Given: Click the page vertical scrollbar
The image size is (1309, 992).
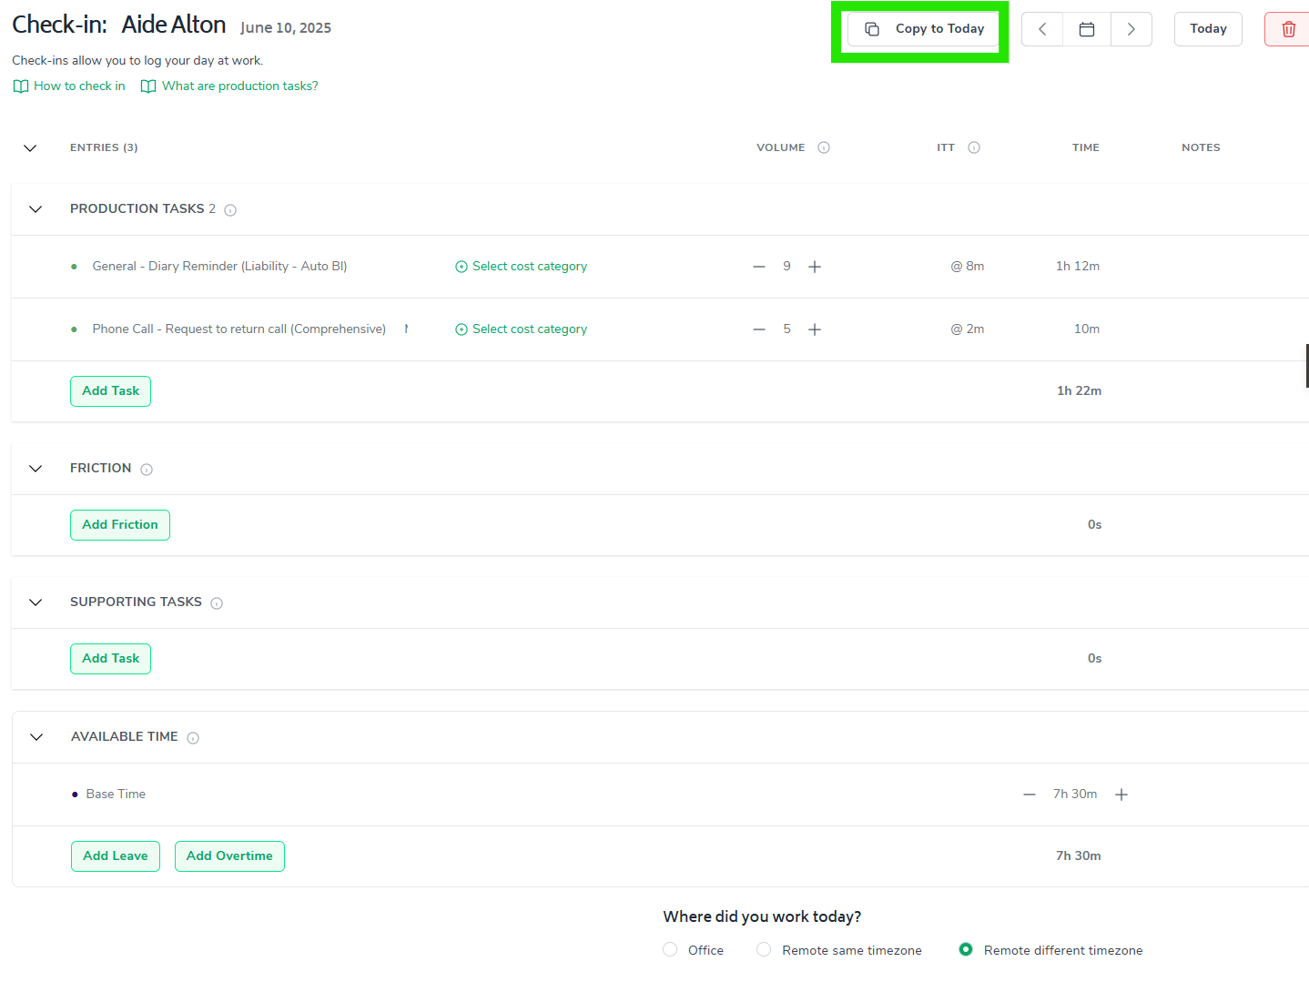Looking at the screenshot, I should click(x=1306, y=366).
